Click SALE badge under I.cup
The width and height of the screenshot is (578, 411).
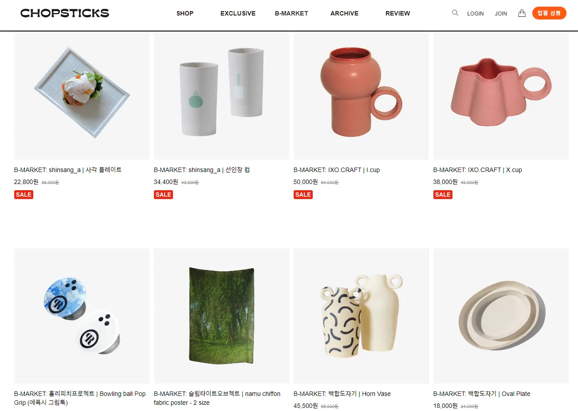[303, 195]
